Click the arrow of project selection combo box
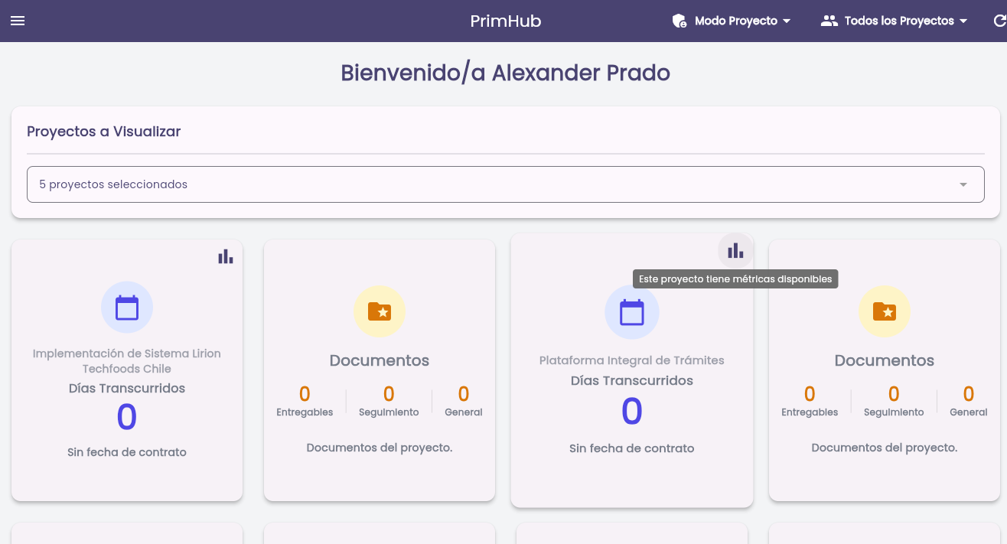Image resolution: width=1007 pixels, height=544 pixels. [963, 184]
